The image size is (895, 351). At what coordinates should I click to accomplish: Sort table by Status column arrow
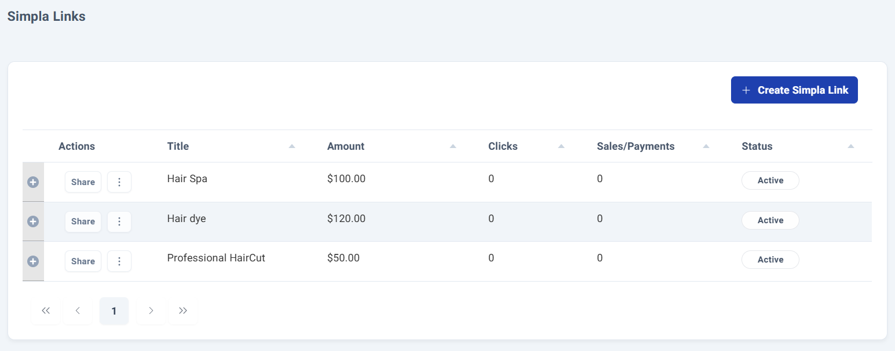851,146
